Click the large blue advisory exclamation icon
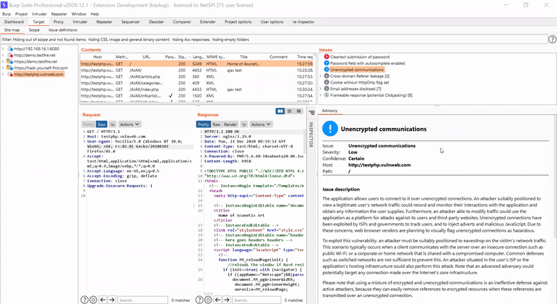 click(x=330, y=129)
